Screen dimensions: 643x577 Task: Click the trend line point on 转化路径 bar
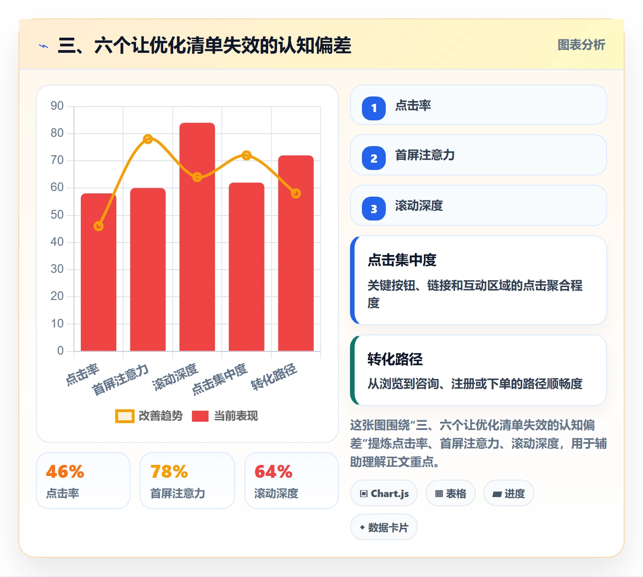296,193
